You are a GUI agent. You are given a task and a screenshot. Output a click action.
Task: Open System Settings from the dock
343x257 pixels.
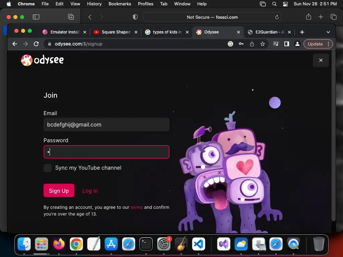coord(163,244)
